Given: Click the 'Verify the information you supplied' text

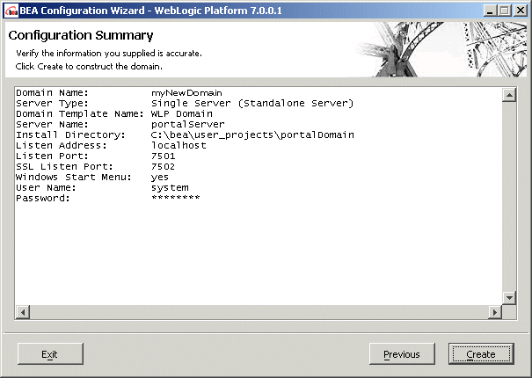Looking at the screenshot, I should coord(109,54).
